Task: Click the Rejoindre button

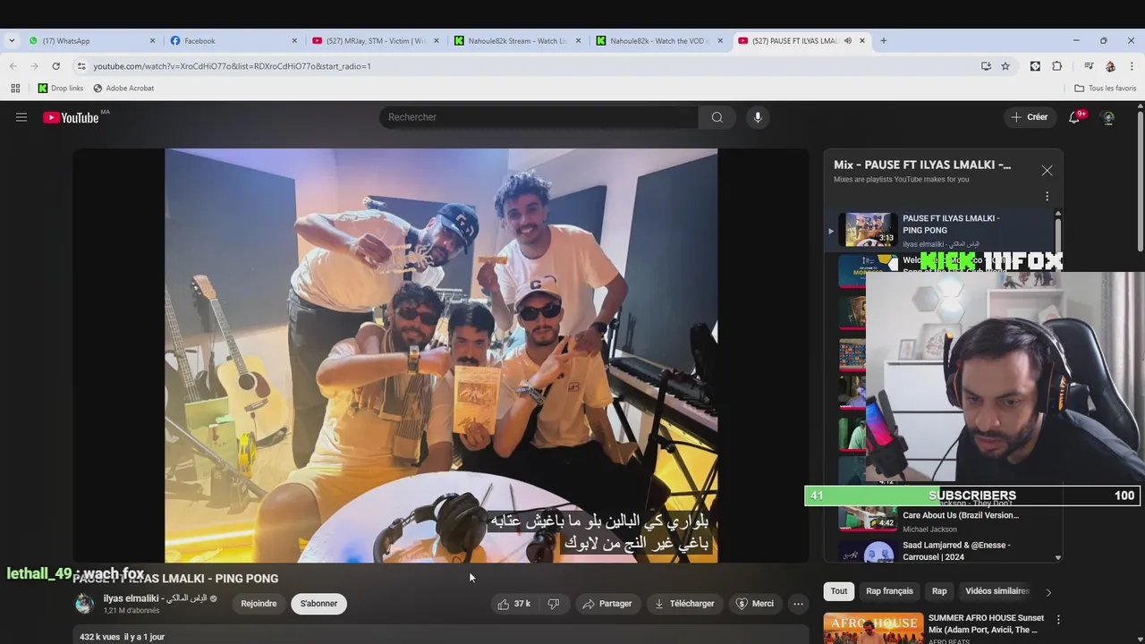Action: pos(259,604)
